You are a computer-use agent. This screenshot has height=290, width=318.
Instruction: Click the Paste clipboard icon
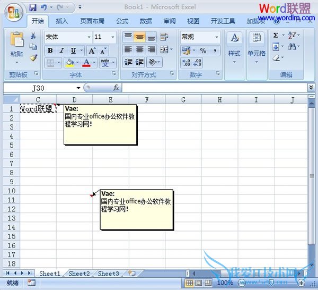tap(16, 39)
